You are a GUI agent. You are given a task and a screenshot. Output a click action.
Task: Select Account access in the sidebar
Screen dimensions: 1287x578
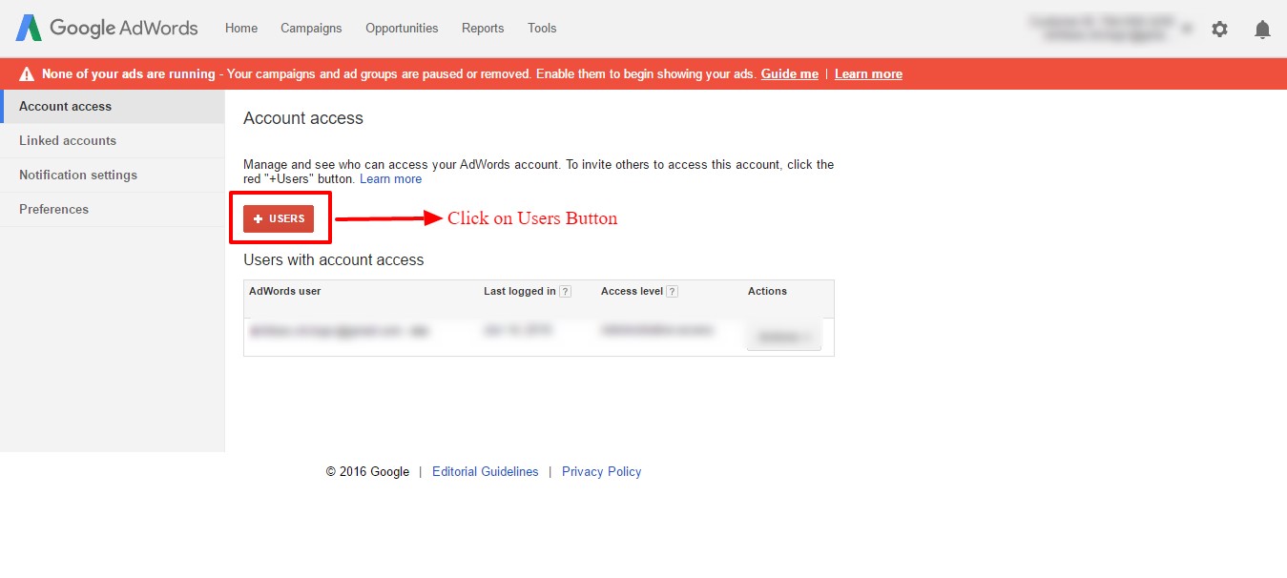tap(113, 106)
